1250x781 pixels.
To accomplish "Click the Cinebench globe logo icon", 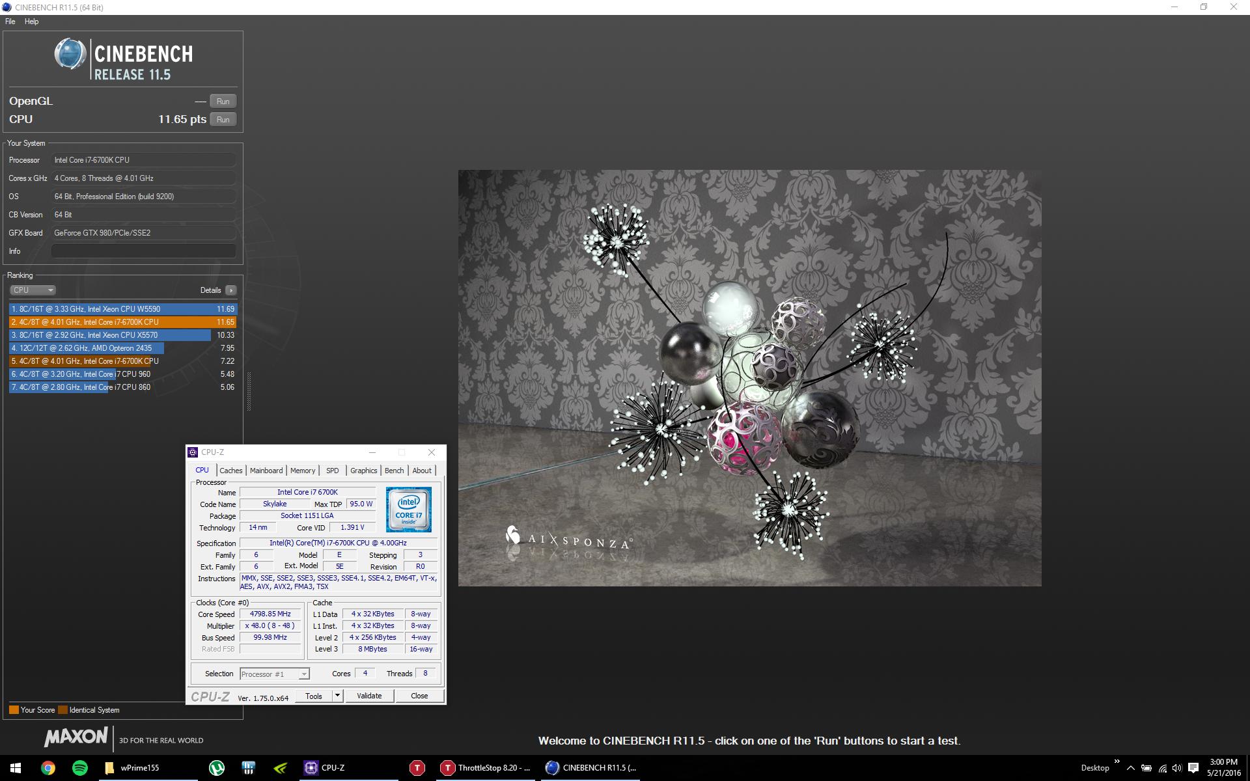I will coord(70,54).
